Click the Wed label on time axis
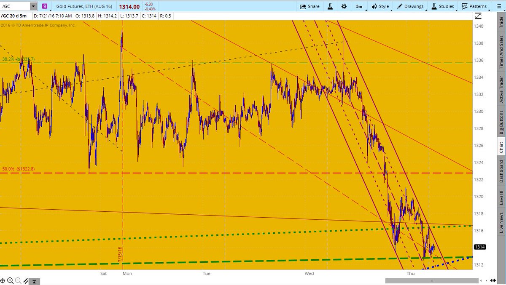The image size is (506, 285). tap(309, 273)
